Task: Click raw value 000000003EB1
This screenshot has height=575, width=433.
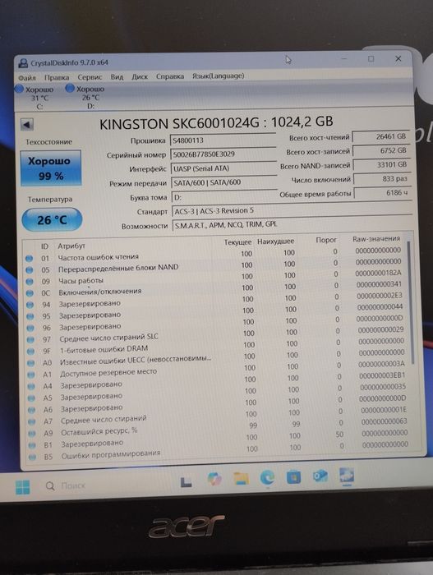Action: (382, 375)
